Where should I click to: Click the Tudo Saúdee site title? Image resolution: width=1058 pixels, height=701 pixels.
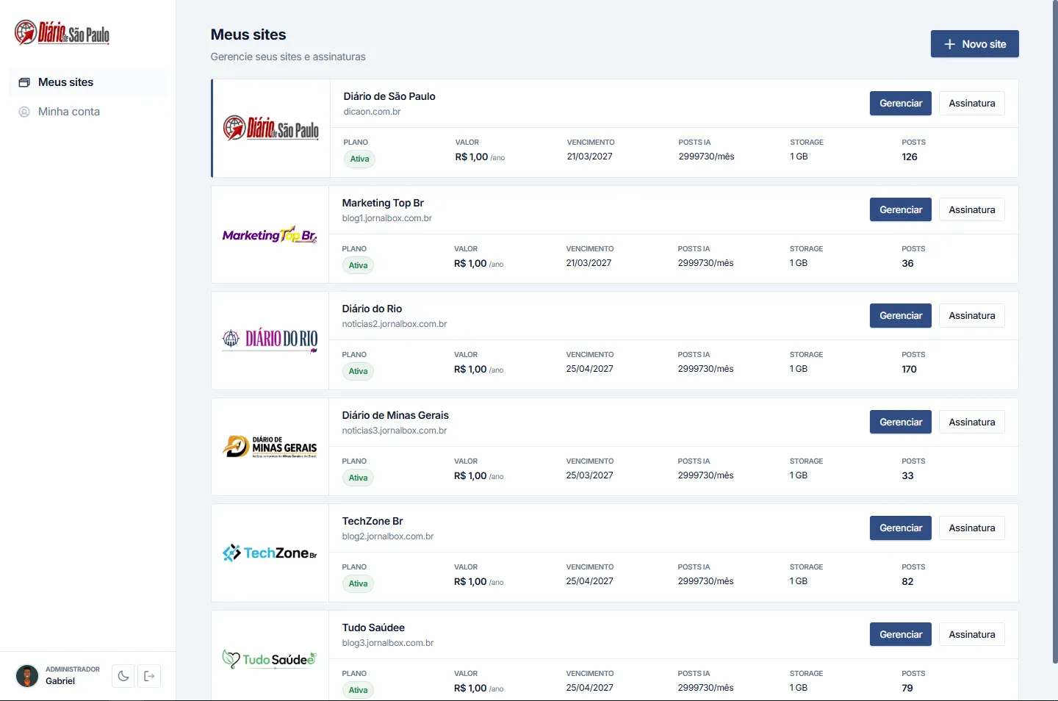(373, 628)
